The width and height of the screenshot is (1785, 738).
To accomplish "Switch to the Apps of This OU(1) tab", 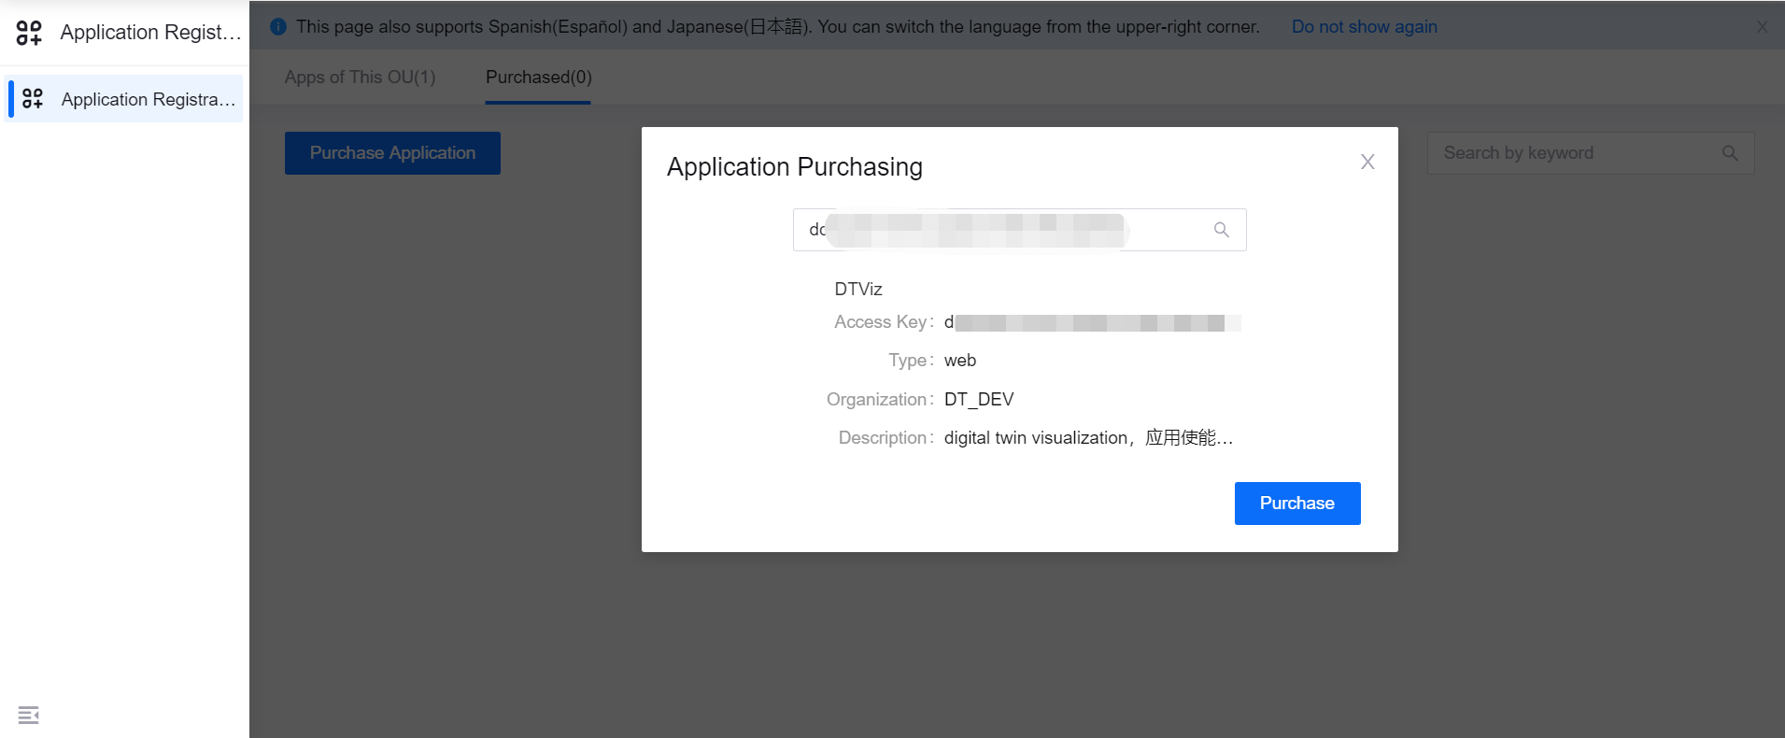I will [360, 78].
